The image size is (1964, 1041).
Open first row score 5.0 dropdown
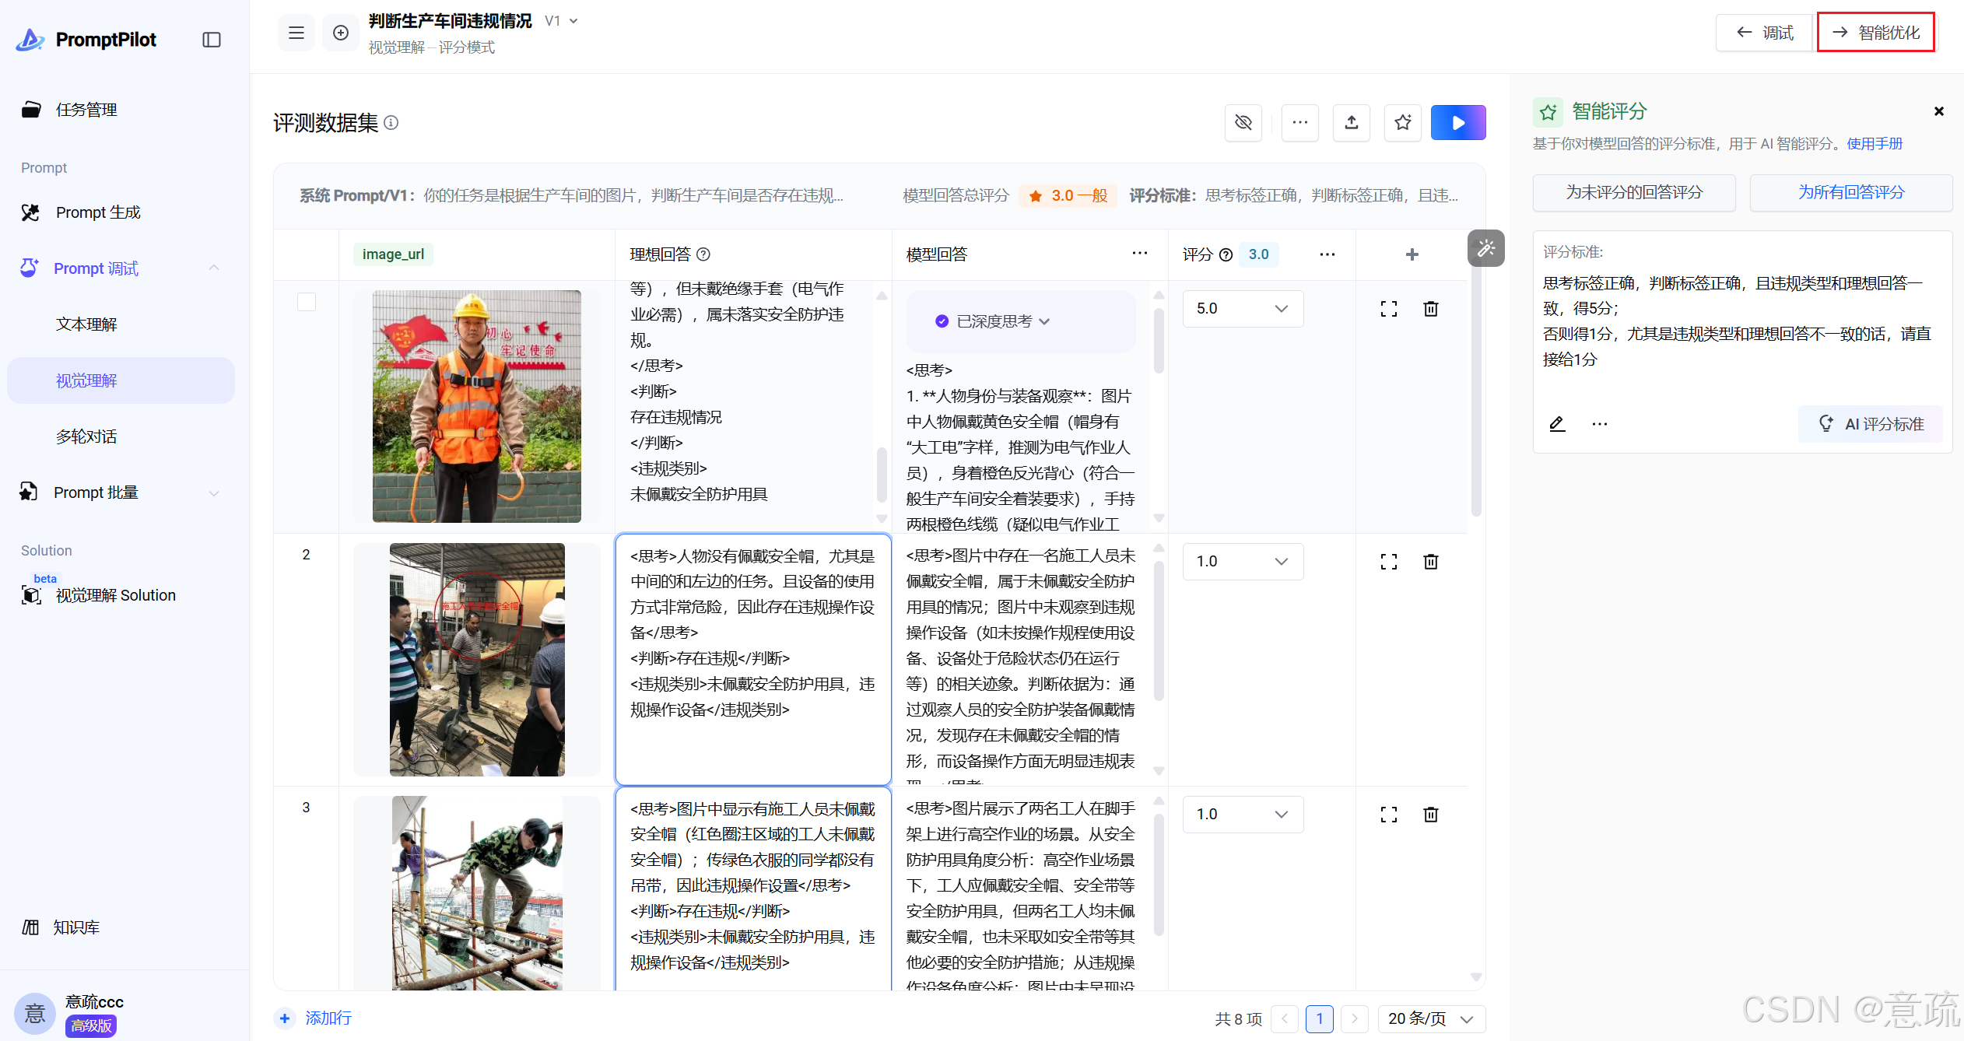1243,309
